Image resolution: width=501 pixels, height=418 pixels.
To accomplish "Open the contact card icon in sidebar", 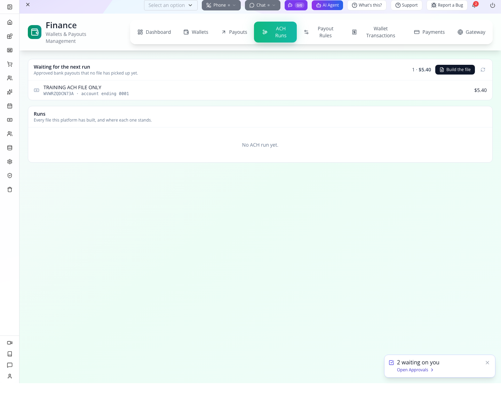I will tap(10, 50).
